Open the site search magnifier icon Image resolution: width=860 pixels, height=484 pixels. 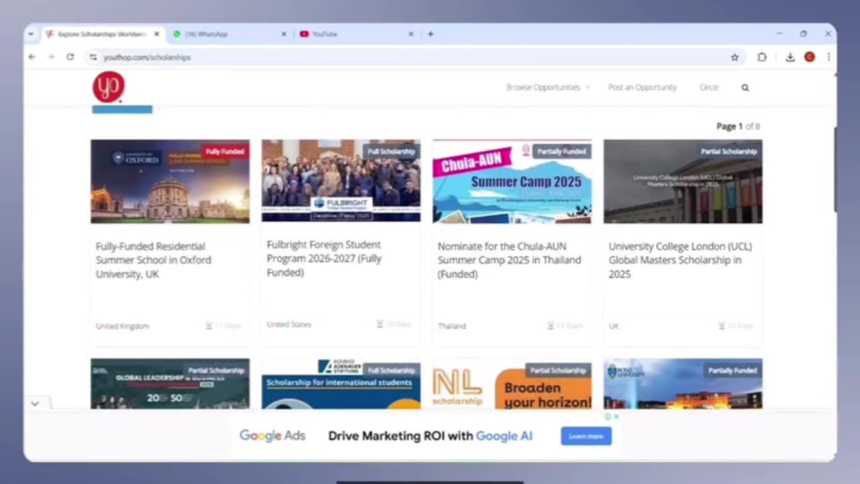[x=745, y=87]
